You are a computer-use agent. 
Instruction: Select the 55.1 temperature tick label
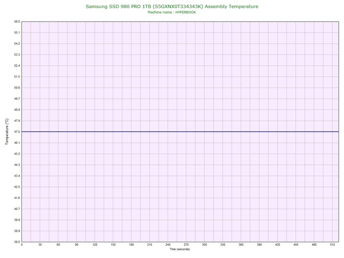[x=17, y=33]
